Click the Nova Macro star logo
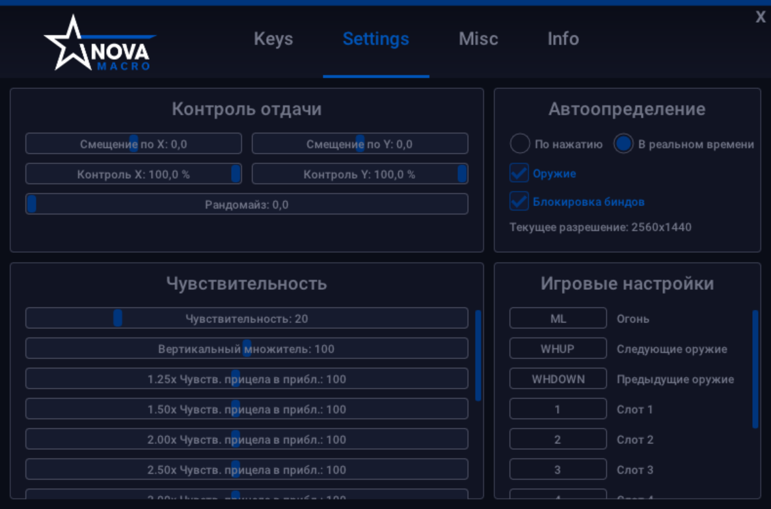Screen dimensions: 771x509 tap(100, 44)
